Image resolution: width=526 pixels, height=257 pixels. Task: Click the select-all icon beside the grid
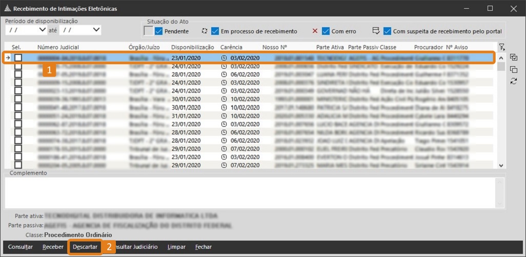click(x=514, y=58)
